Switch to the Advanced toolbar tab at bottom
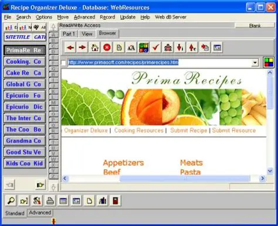 pos(40,213)
